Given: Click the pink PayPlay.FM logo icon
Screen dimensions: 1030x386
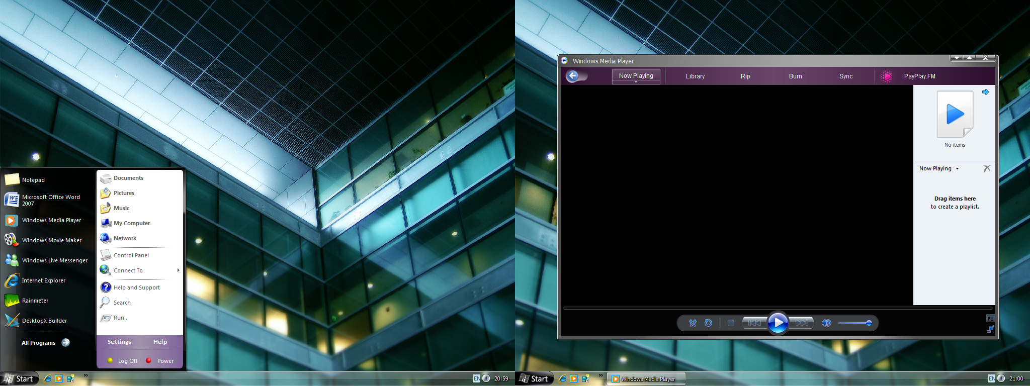Looking at the screenshot, I should (x=887, y=76).
